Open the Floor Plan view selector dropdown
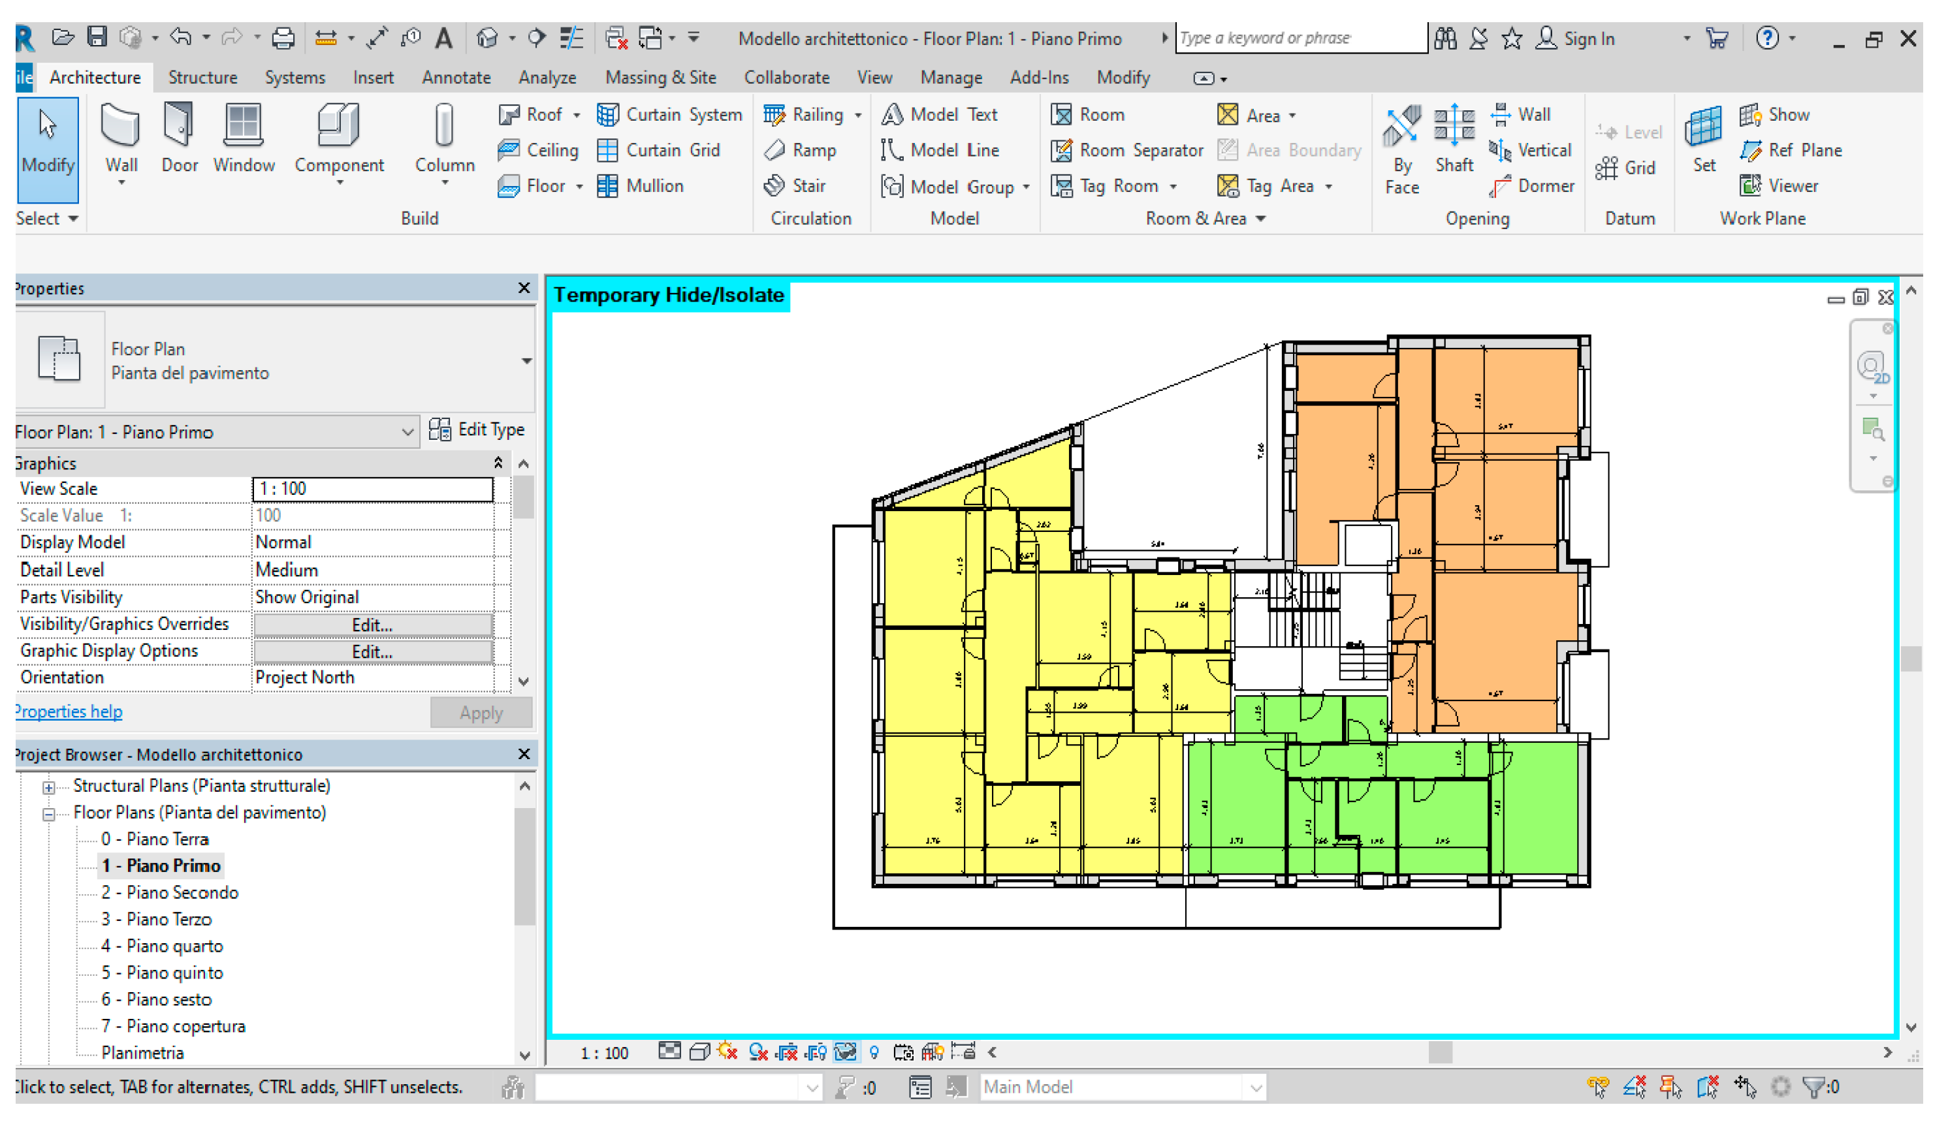Screen dimensions: 1948x1124 point(407,432)
